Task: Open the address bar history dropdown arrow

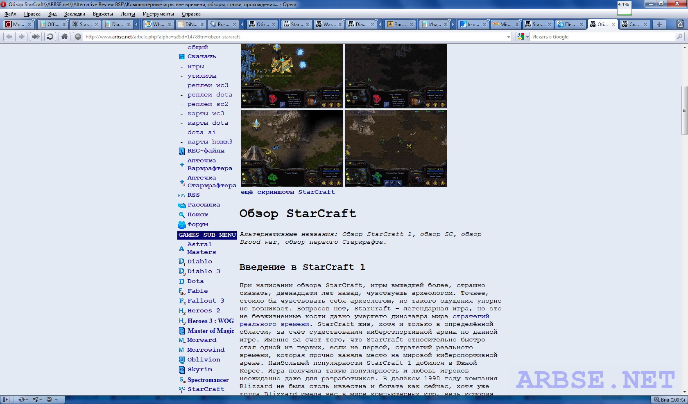Action: point(509,37)
